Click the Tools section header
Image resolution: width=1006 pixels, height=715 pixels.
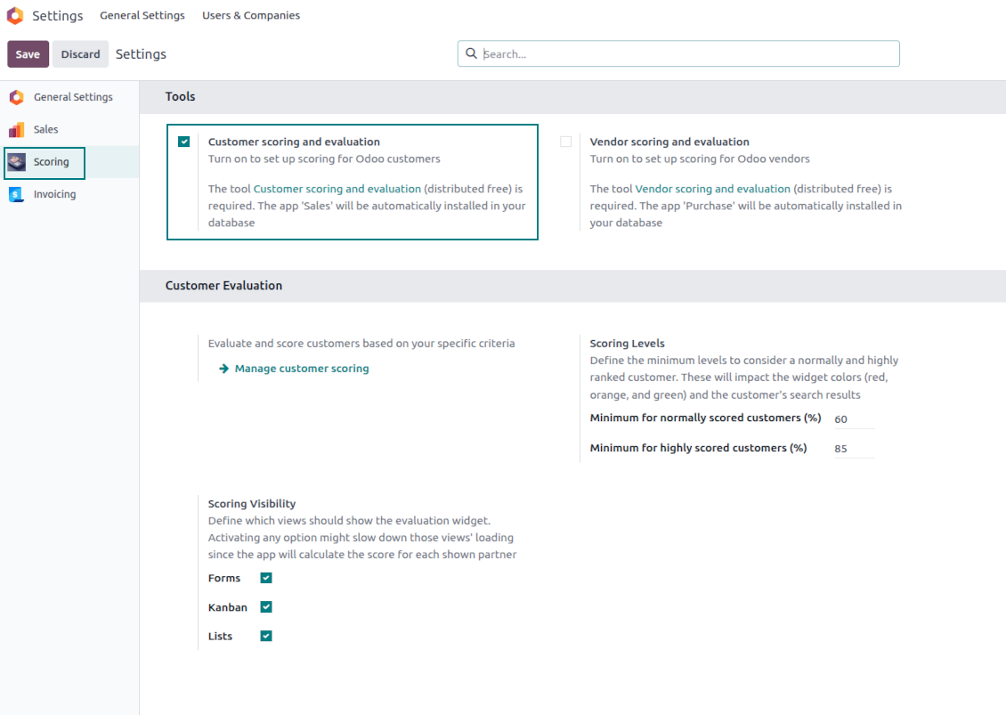pyautogui.click(x=181, y=96)
